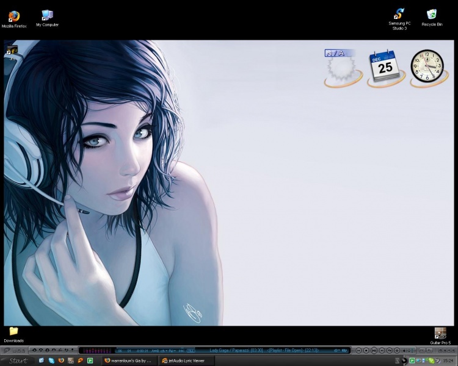Launch the orange jetAudio quick launch icon
The height and width of the screenshot is (366, 458).
tap(81, 361)
